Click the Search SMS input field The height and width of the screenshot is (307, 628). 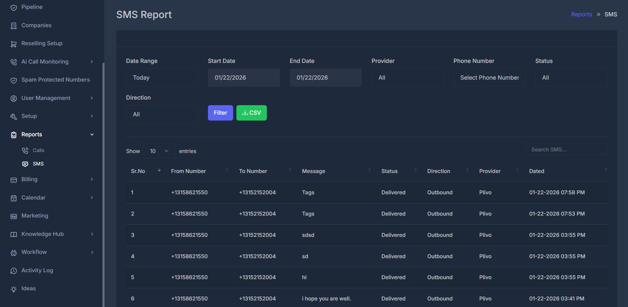[x=566, y=149]
